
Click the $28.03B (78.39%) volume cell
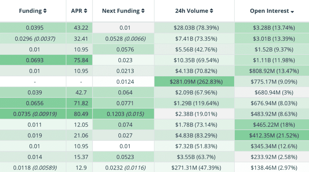pos(196,28)
